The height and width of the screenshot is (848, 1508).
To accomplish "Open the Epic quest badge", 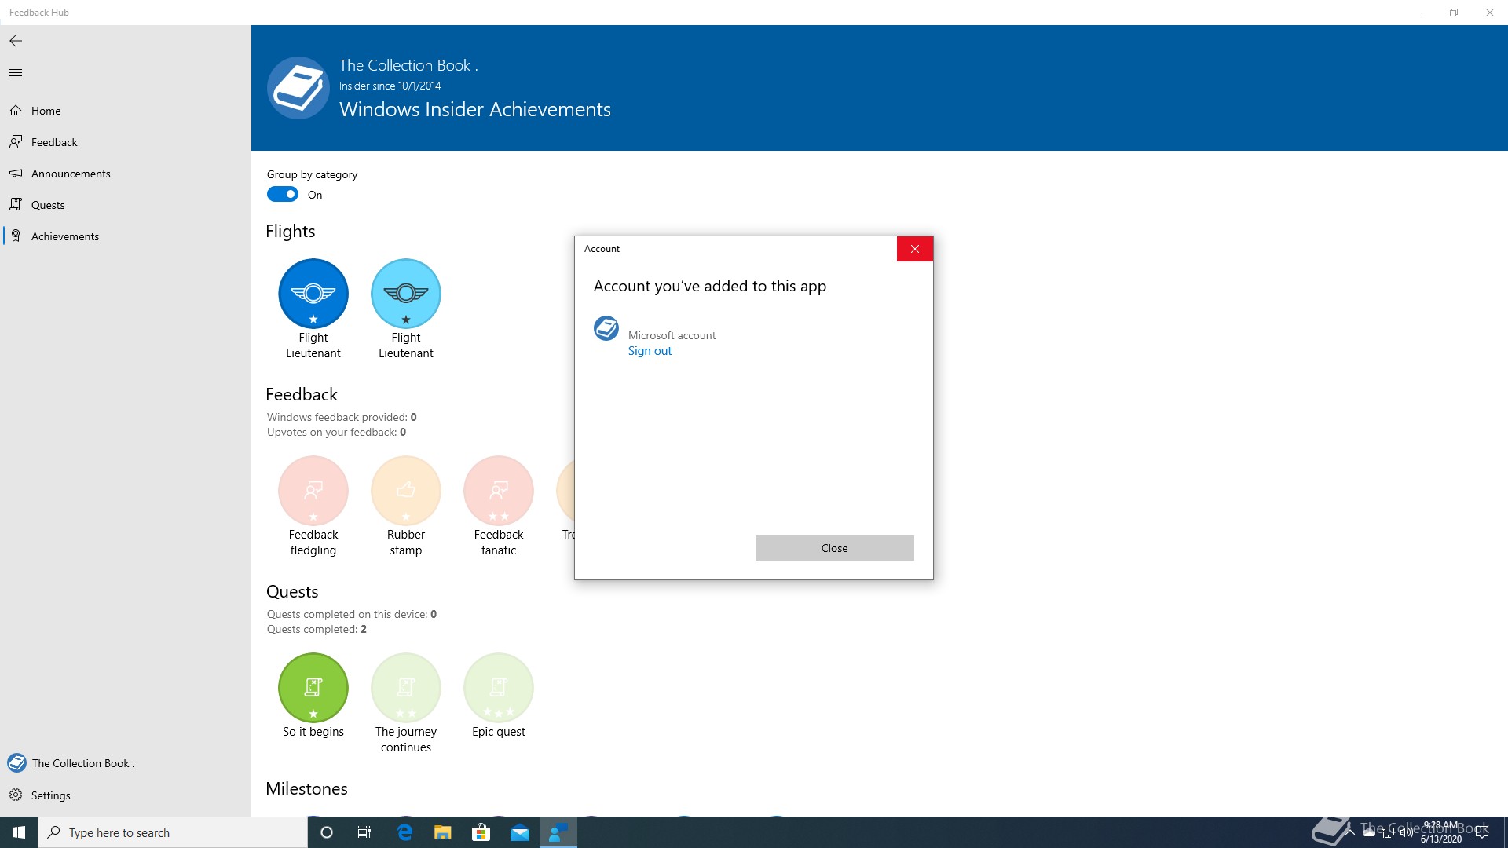I will 499,688.
